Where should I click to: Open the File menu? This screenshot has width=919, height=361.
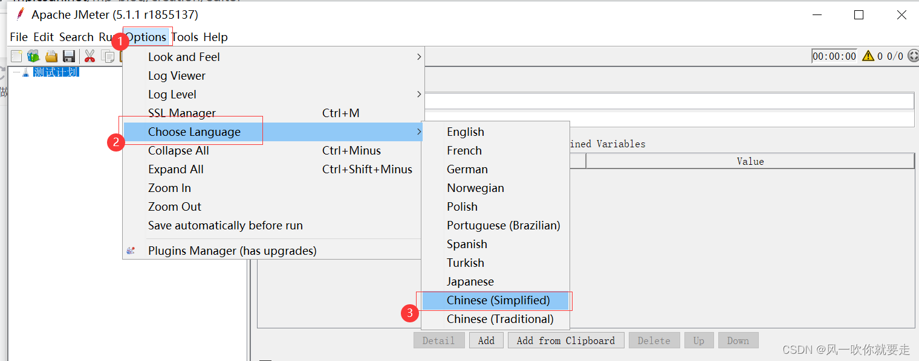point(19,37)
